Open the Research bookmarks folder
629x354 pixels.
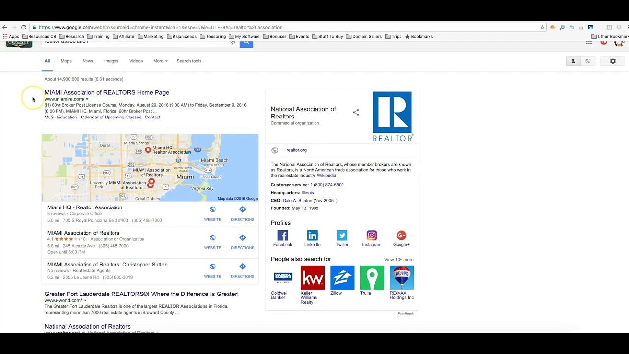click(x=72, y=37)
